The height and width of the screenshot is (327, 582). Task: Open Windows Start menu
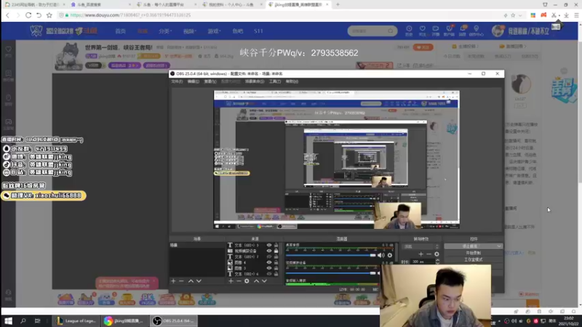8,320
